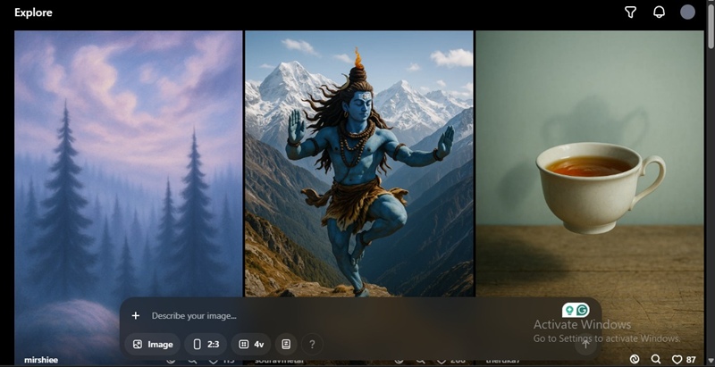Click the vertical scrollbar on right edge
Image resolution: width=715 pixels, height=367 pixels.
tap(711, 179)
